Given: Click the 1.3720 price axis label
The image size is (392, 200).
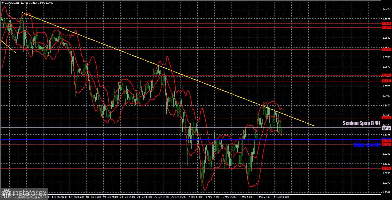Looking at the screenshot, I should [386, 9].
